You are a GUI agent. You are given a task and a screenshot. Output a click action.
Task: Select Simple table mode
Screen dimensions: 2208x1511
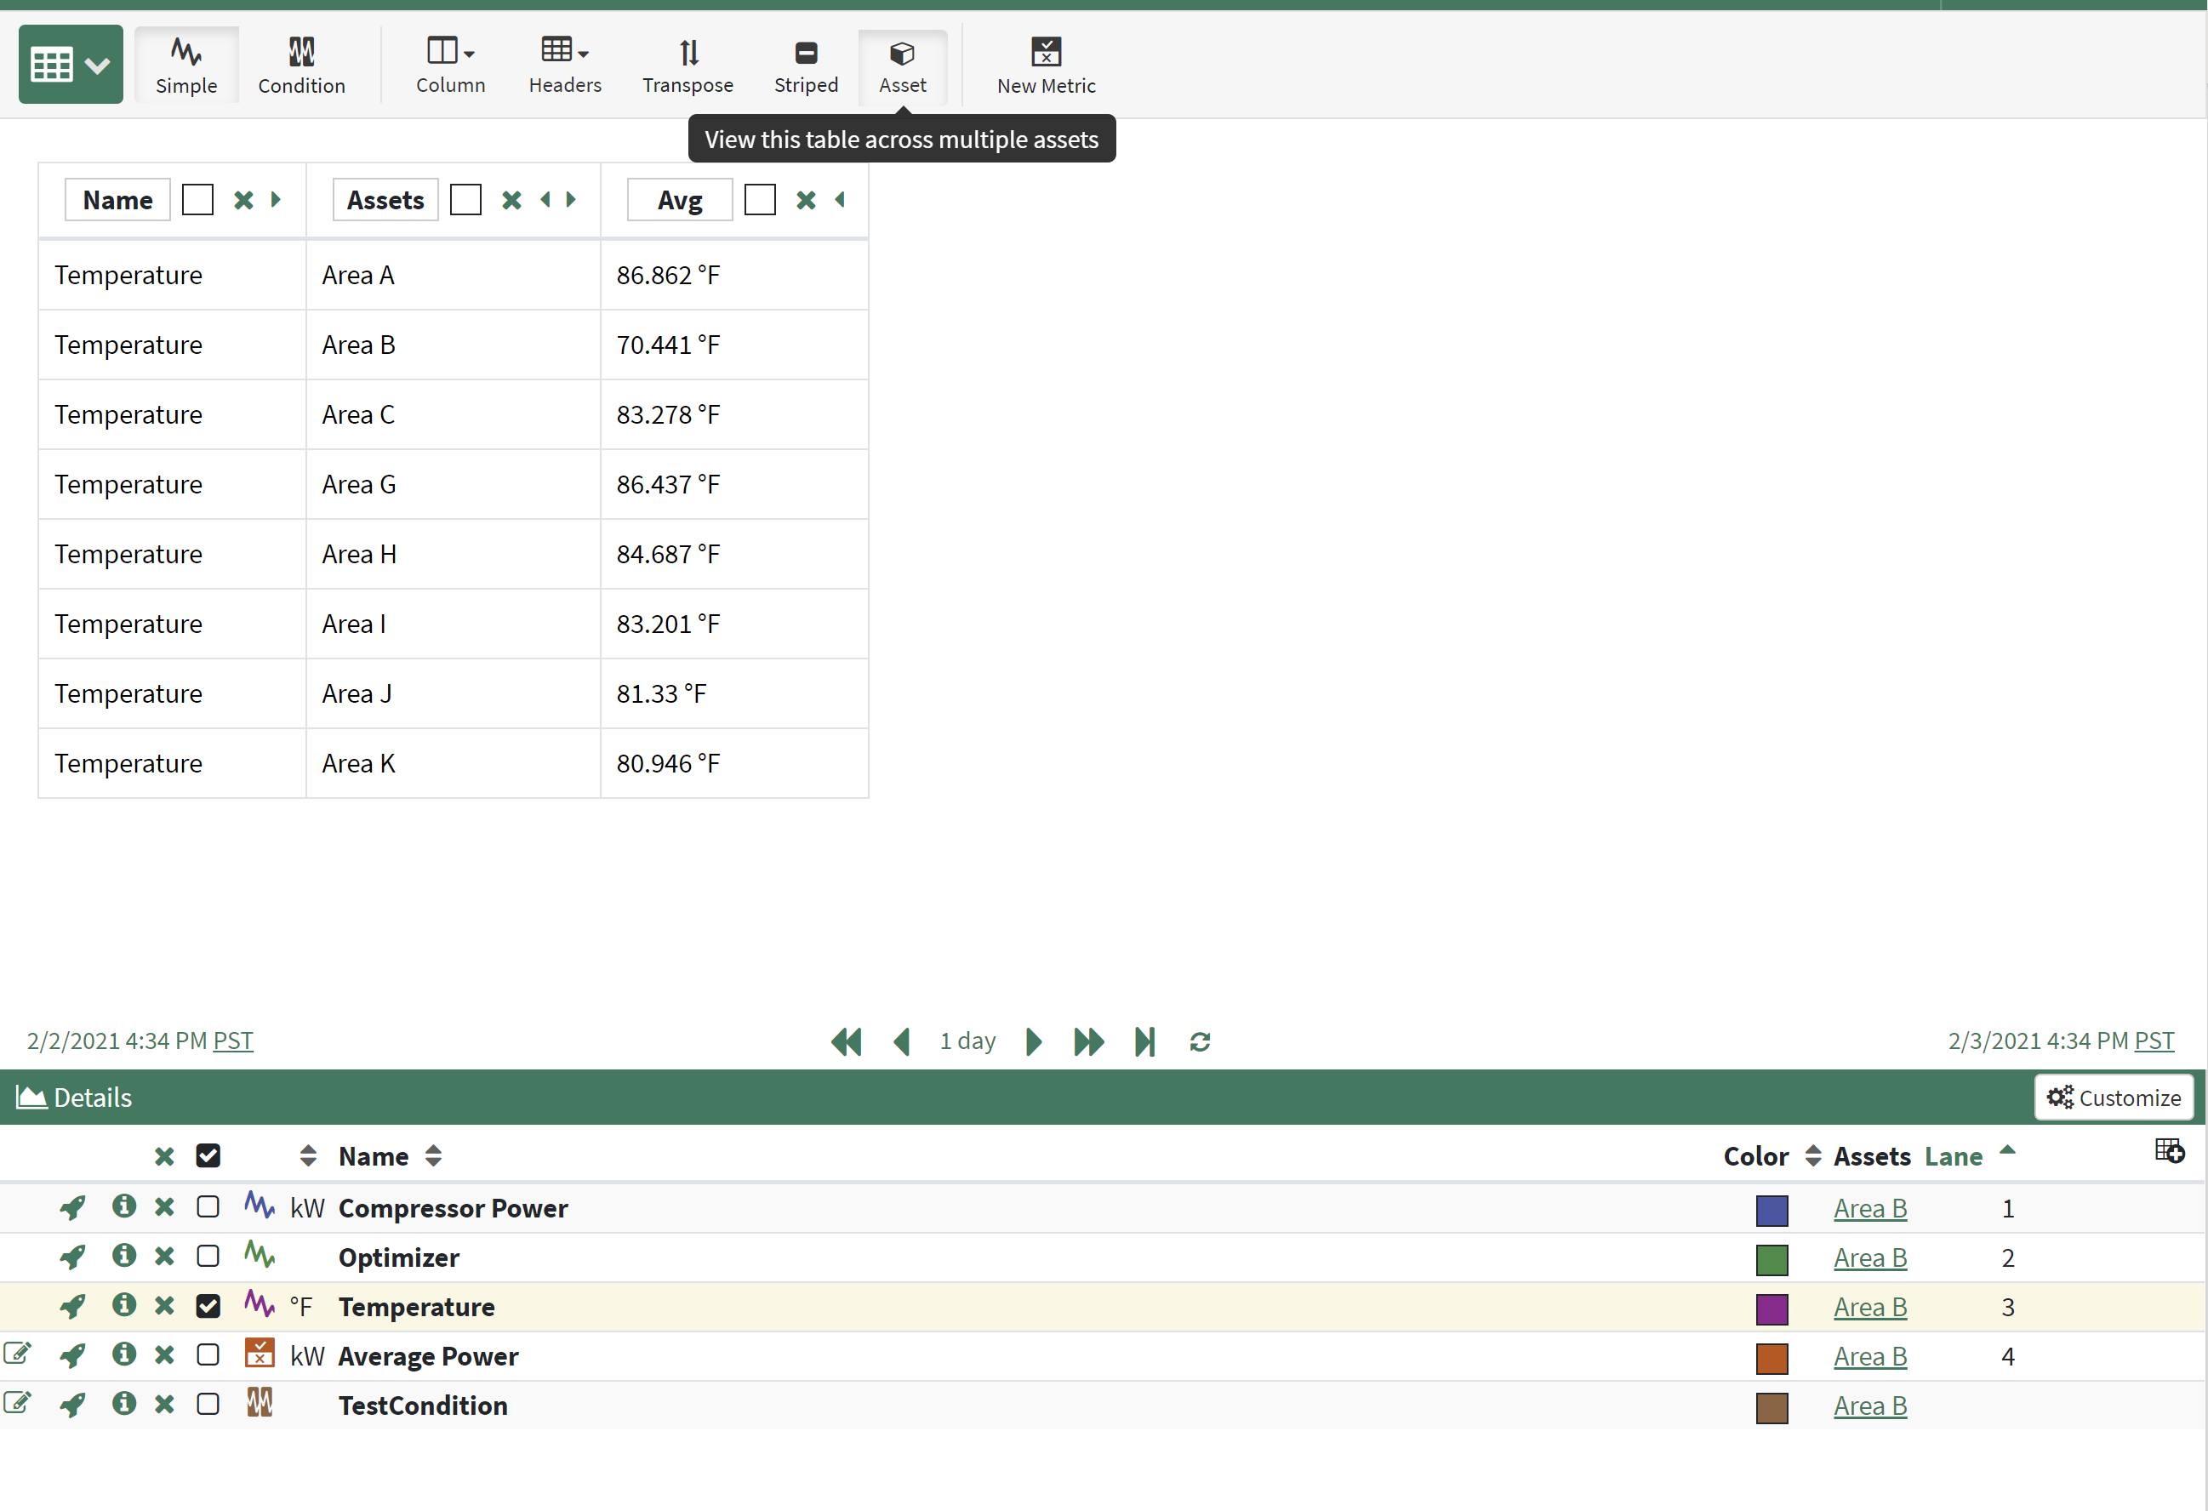pyautogui.click(x=186, y=65)
